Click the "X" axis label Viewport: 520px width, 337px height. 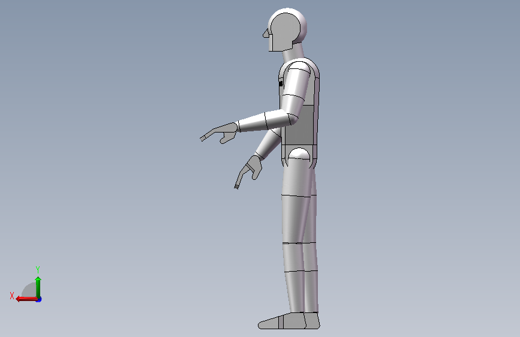(x=12, y=296)
